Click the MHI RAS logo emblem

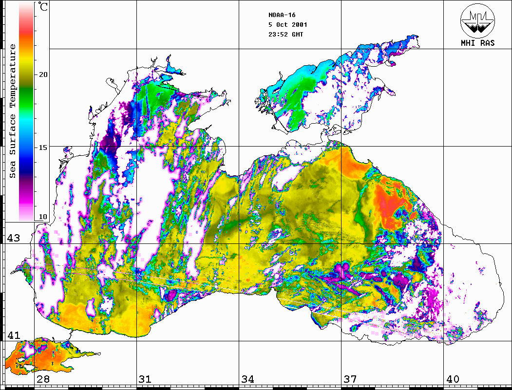click(x=478, y=20)
